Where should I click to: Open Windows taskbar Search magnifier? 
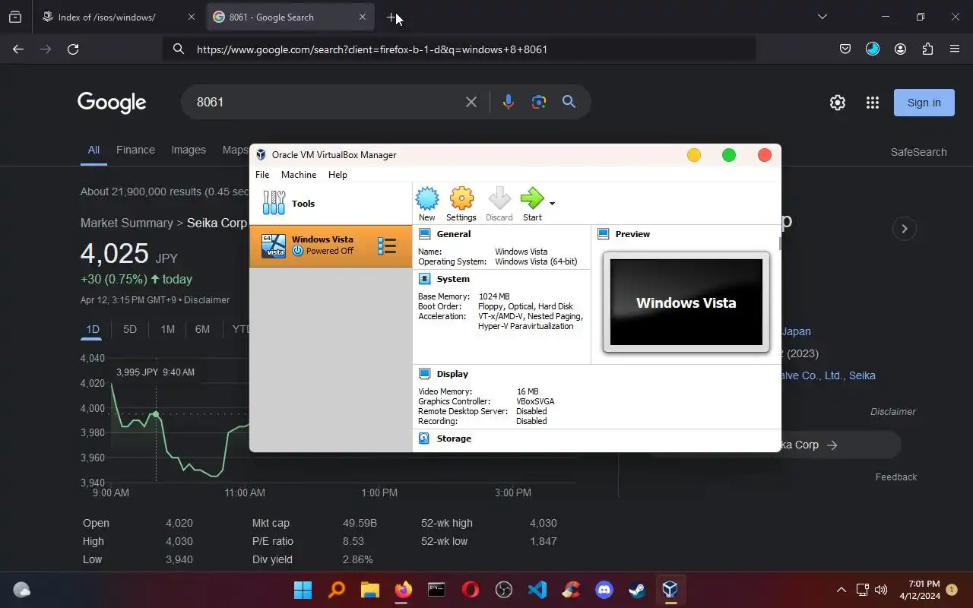[x=337, y=590]
